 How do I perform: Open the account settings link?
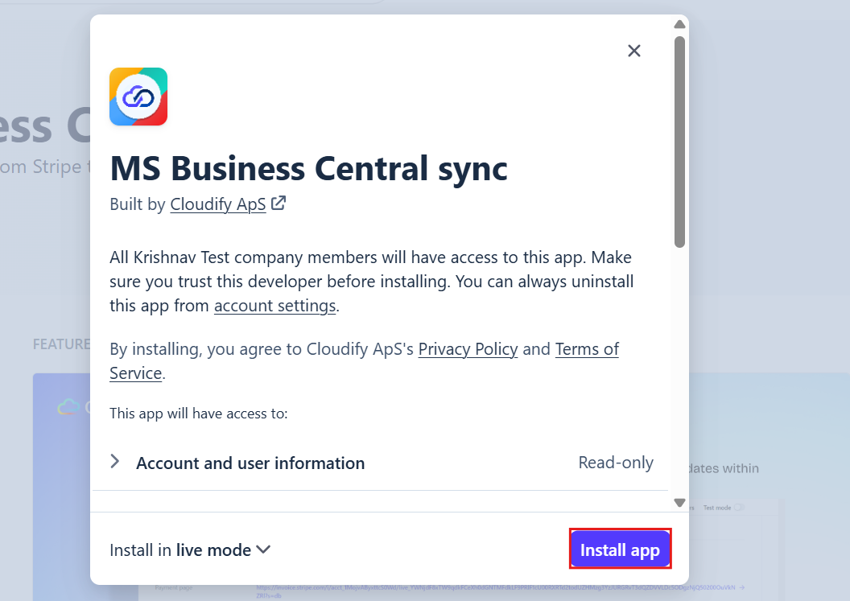pyautogui.click(x=274, y=306)
